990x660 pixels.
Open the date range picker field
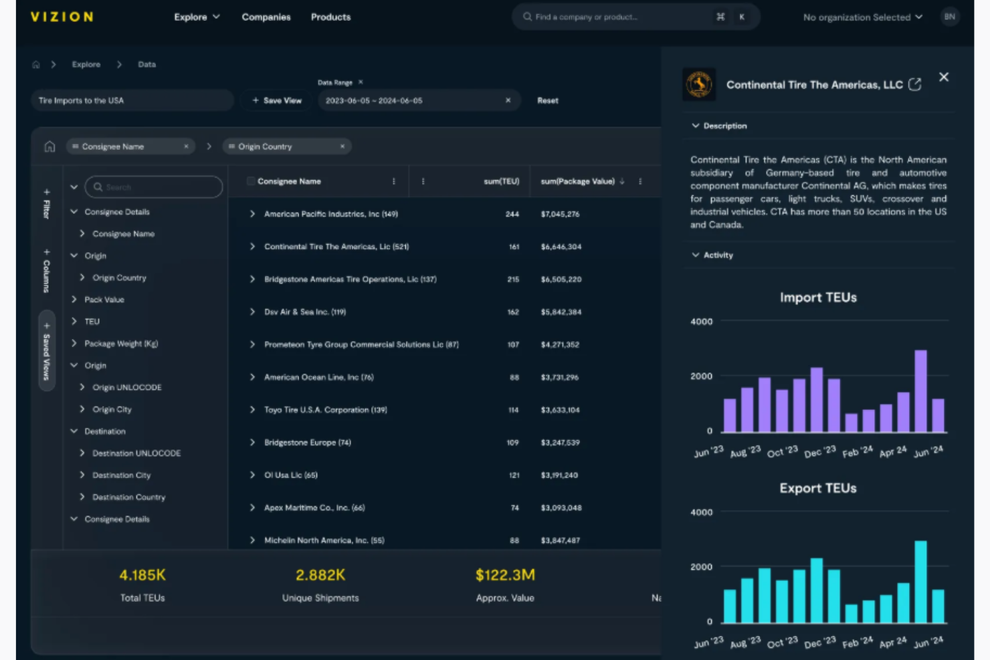pyautogui.click(x=419, y=100)
